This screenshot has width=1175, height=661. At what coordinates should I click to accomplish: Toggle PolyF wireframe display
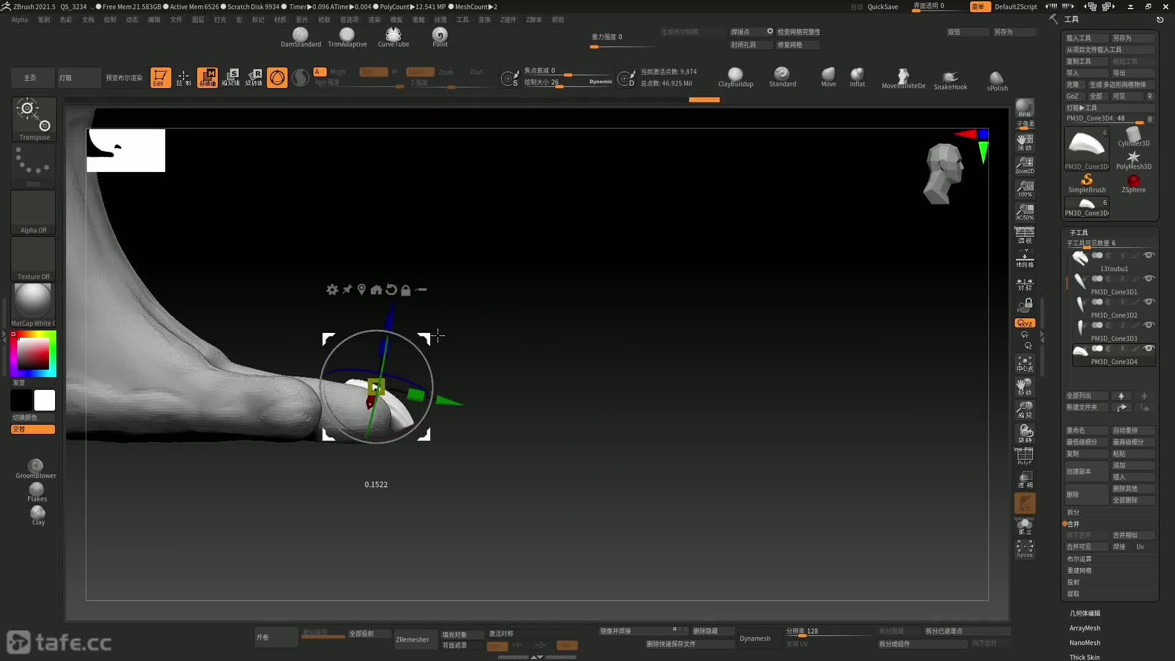(1024, 457)
